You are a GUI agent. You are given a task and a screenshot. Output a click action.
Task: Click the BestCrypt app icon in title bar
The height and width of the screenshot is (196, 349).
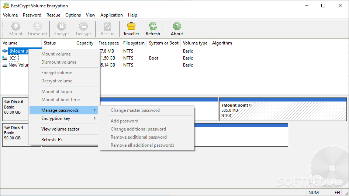pyautogui.click(x=6, y=6)
